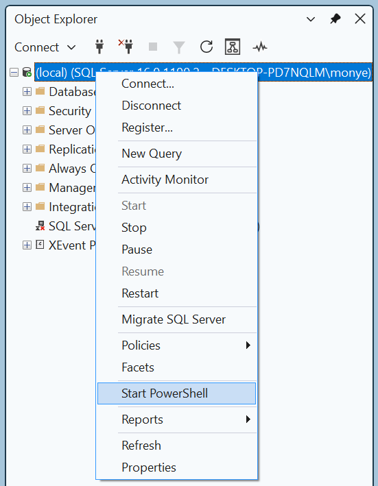
Task: Click the Databases folder icon
Action: pyautogui.click(x=40, y=91)
